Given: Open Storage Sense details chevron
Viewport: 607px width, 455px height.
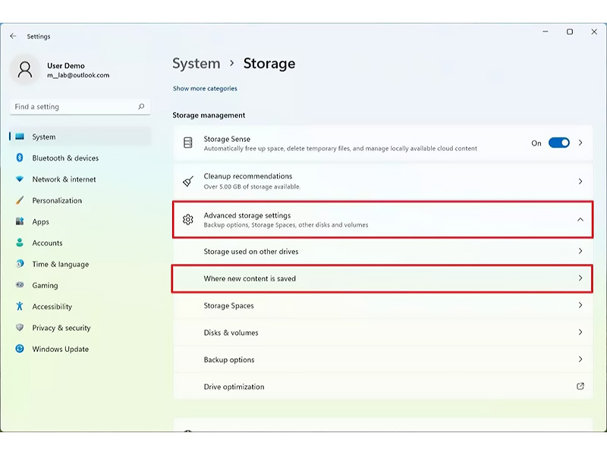Looking at the screenshot, I should (580, 143).
